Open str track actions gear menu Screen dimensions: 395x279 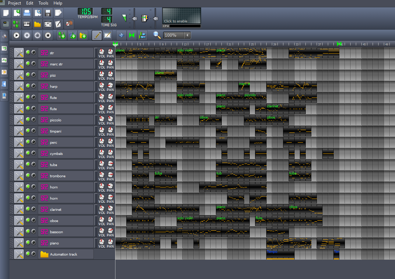(19, 53)
